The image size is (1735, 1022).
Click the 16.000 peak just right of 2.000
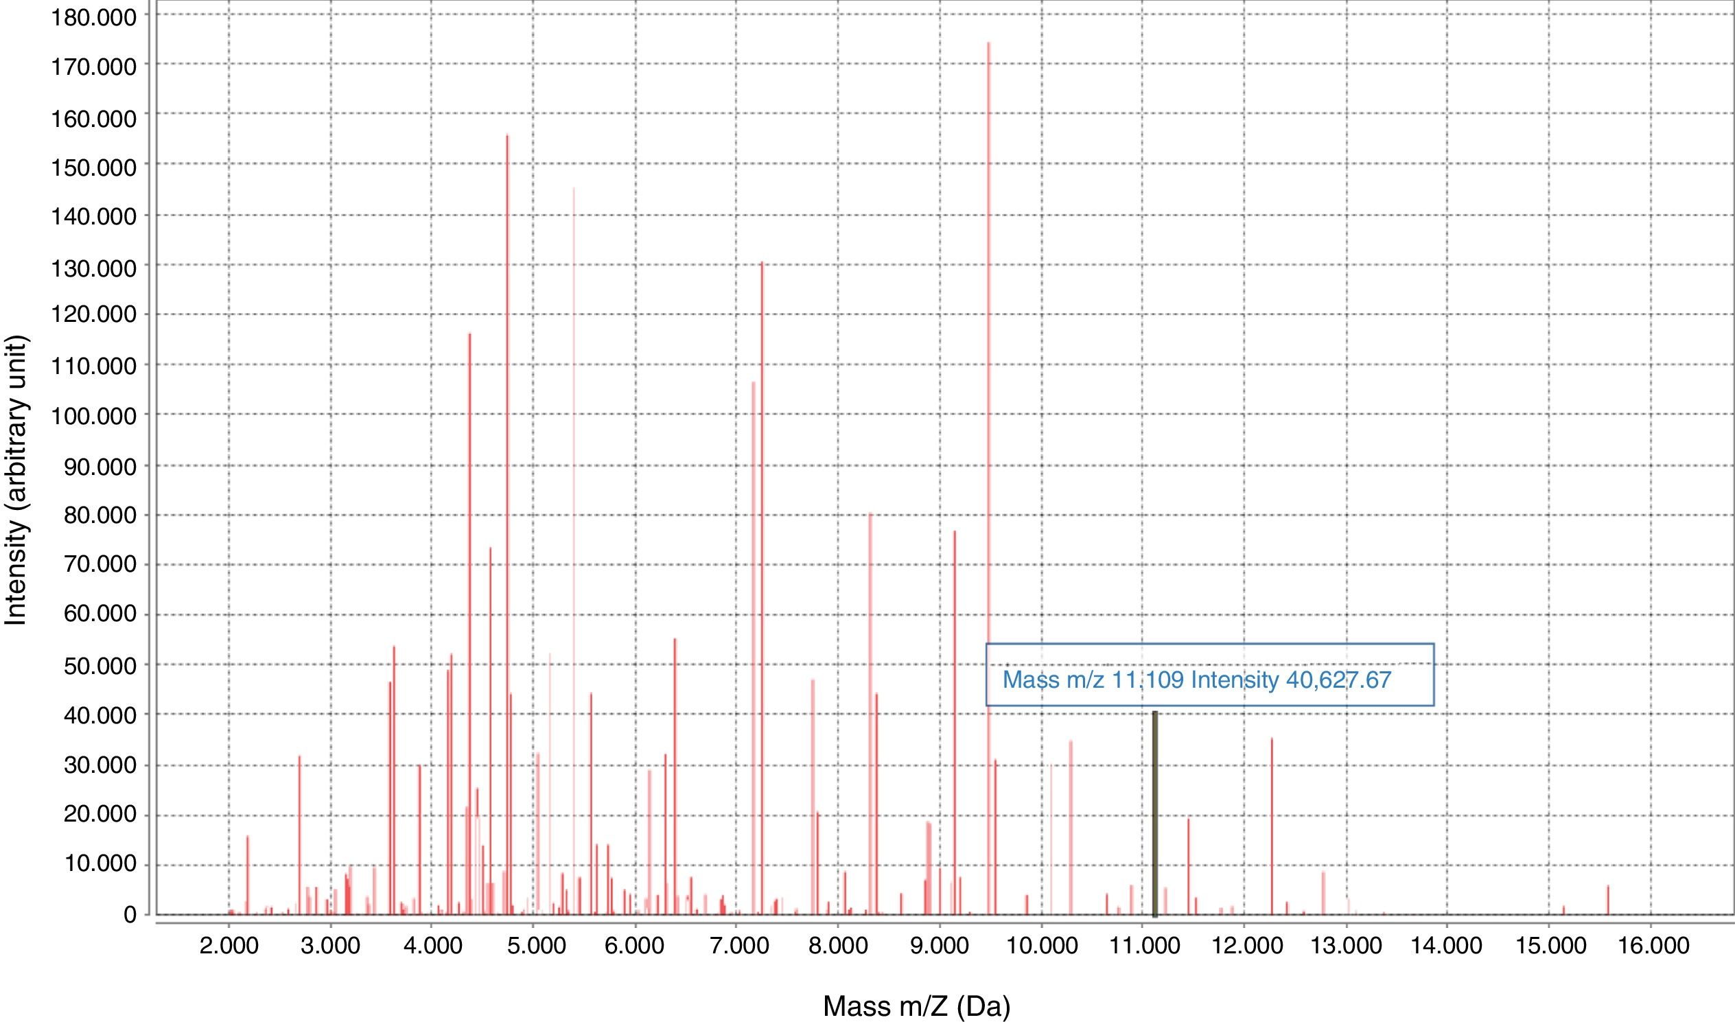coord(247,874)
